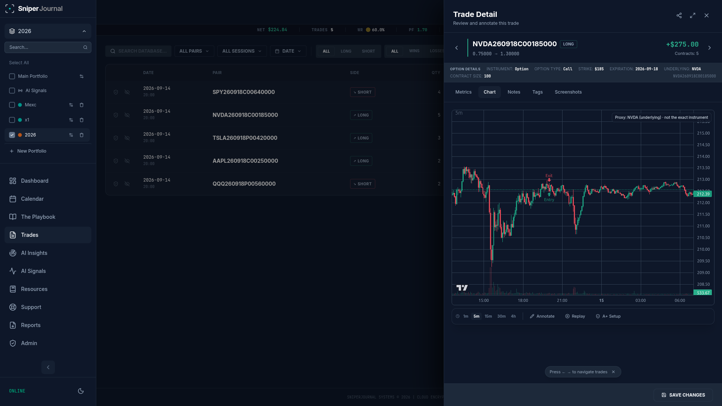Switch to the Notes tab
This screenshot has height=406, width=722.
(x=514, y=92)
